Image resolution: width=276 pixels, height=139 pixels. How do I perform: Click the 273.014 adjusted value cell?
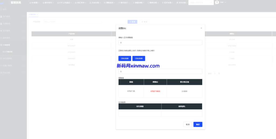pyautogui.click(x=232, y=39)
